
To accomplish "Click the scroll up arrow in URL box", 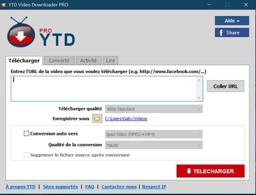I will click(x=199, y=80).
